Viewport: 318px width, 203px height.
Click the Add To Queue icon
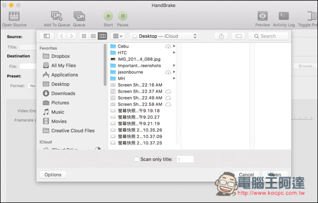(57, 16)
